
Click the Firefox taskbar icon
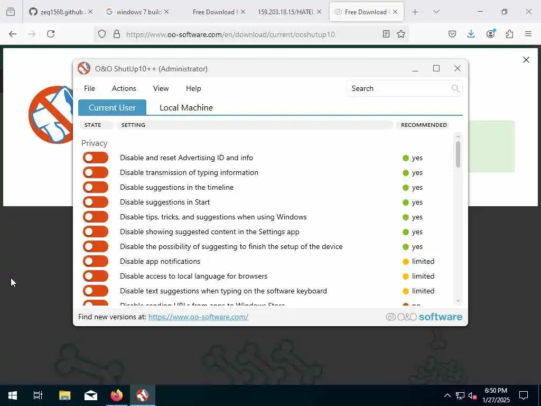(x=117, y=395)
